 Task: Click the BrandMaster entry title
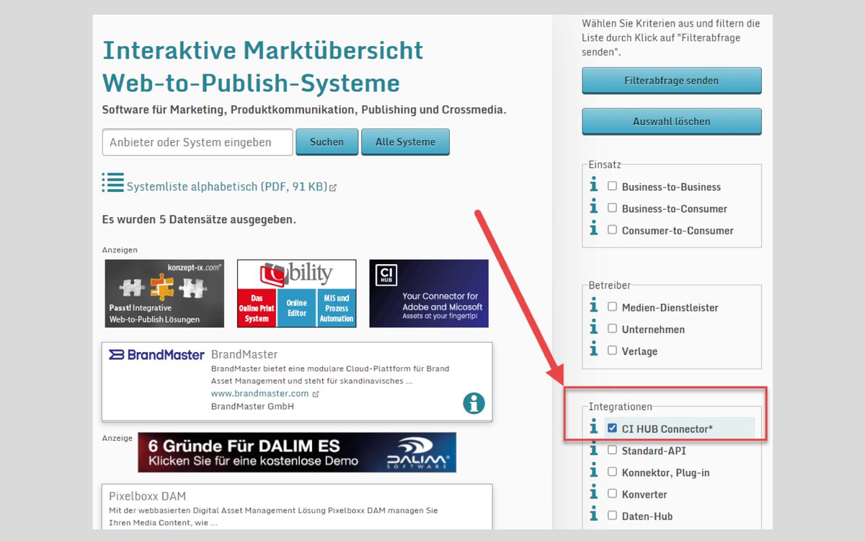[x=244, y=354]
